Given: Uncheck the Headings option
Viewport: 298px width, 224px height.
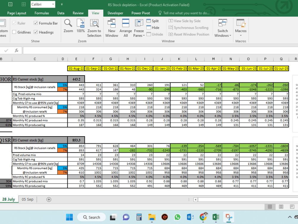Looking at the screenshot, I should (36, 32).
